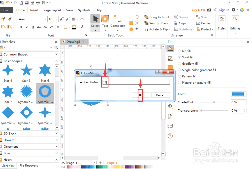Toggle italic formatting
Viewport: 252px width, 169px height.
pyautogui.click(x=27, y=27)
